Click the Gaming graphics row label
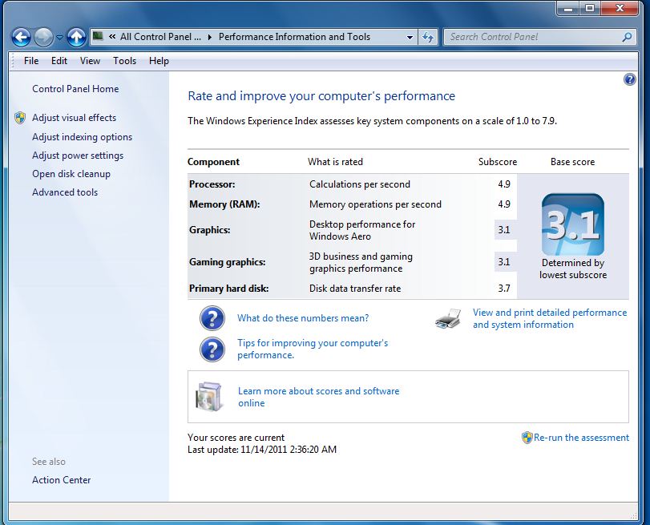Screen dimensions: 650x525 (227, 262)
